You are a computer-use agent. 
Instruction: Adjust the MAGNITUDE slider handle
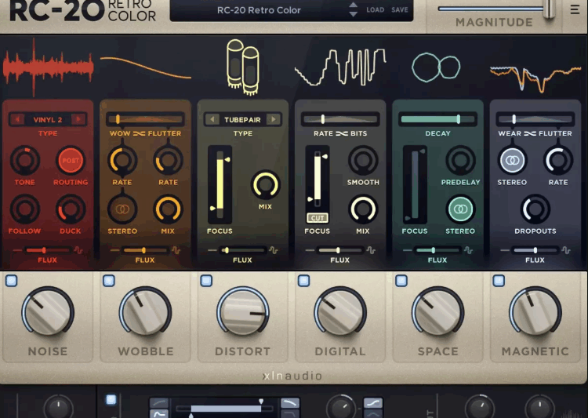[549, 9]
